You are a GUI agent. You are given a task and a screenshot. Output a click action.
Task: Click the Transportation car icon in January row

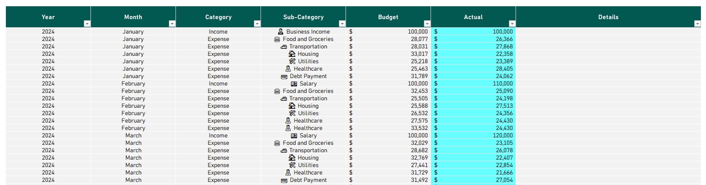284,47
